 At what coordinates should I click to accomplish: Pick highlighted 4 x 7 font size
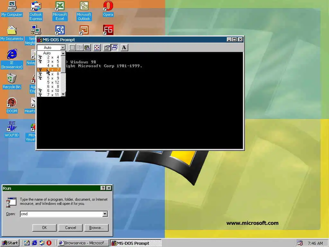point(49,70)
